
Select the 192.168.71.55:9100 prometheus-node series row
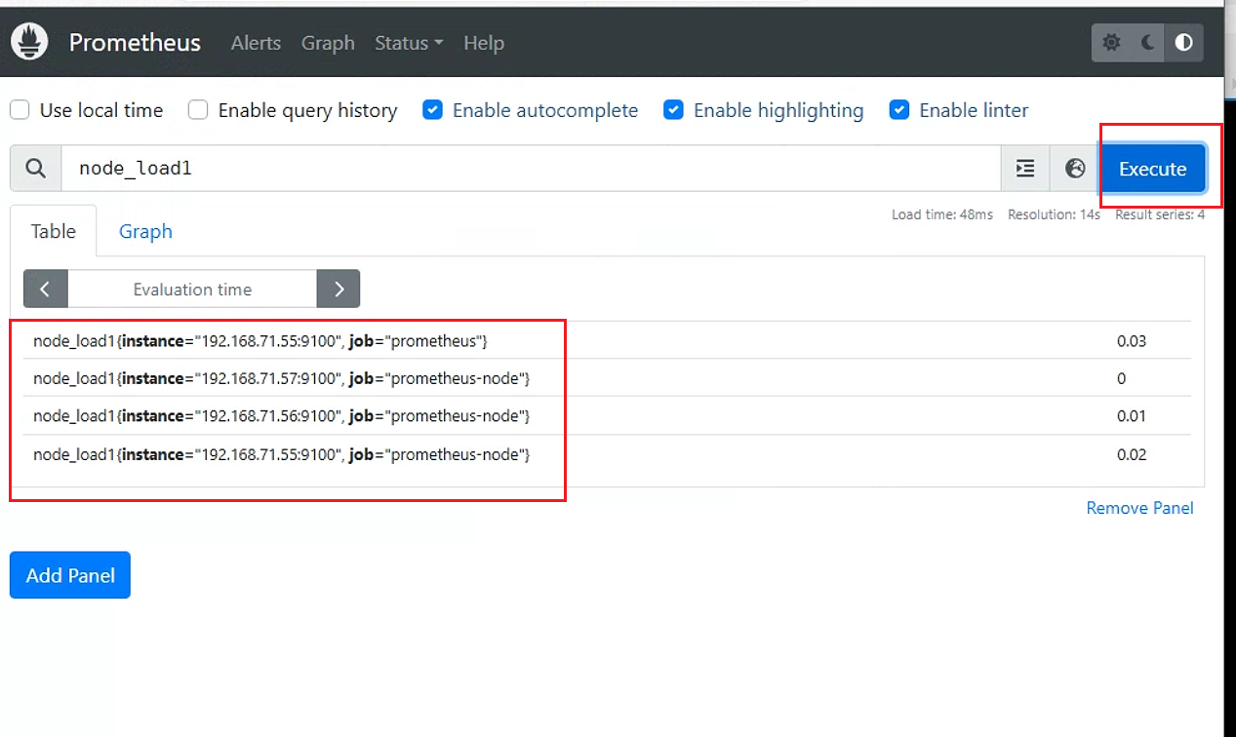pyautogui.click(x=607, y=454)
